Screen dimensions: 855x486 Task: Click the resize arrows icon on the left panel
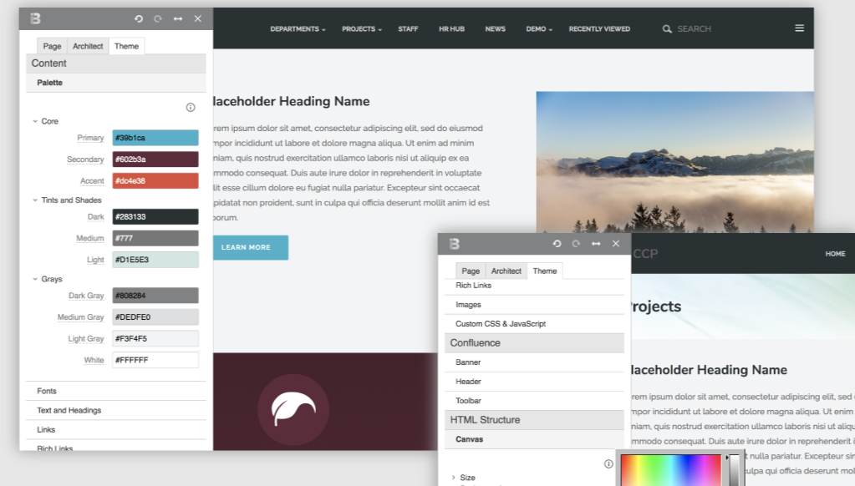177,18
